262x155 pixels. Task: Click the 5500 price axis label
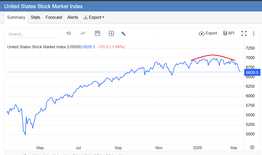(x=250, y=115)
